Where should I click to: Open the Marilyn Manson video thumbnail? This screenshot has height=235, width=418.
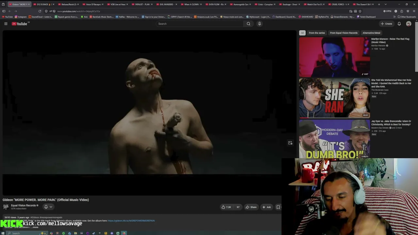(334, 57)
